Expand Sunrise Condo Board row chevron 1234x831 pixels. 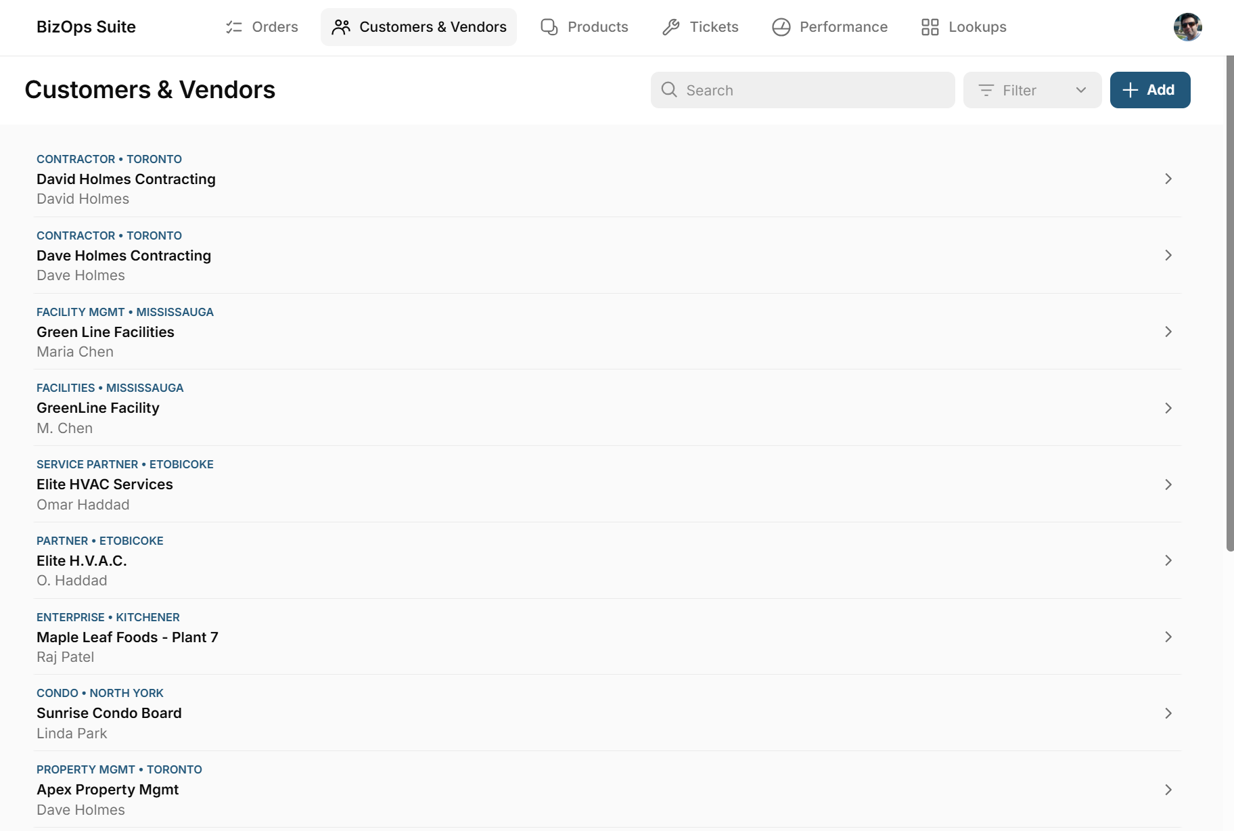1168,713
